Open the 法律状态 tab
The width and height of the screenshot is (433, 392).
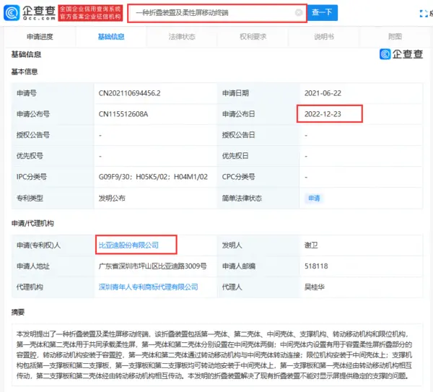tap(182, 37)
